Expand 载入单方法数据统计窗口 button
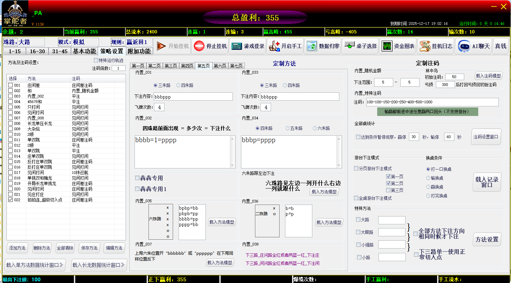Screen dimensions: 511x283 click(x=35, y=265)
